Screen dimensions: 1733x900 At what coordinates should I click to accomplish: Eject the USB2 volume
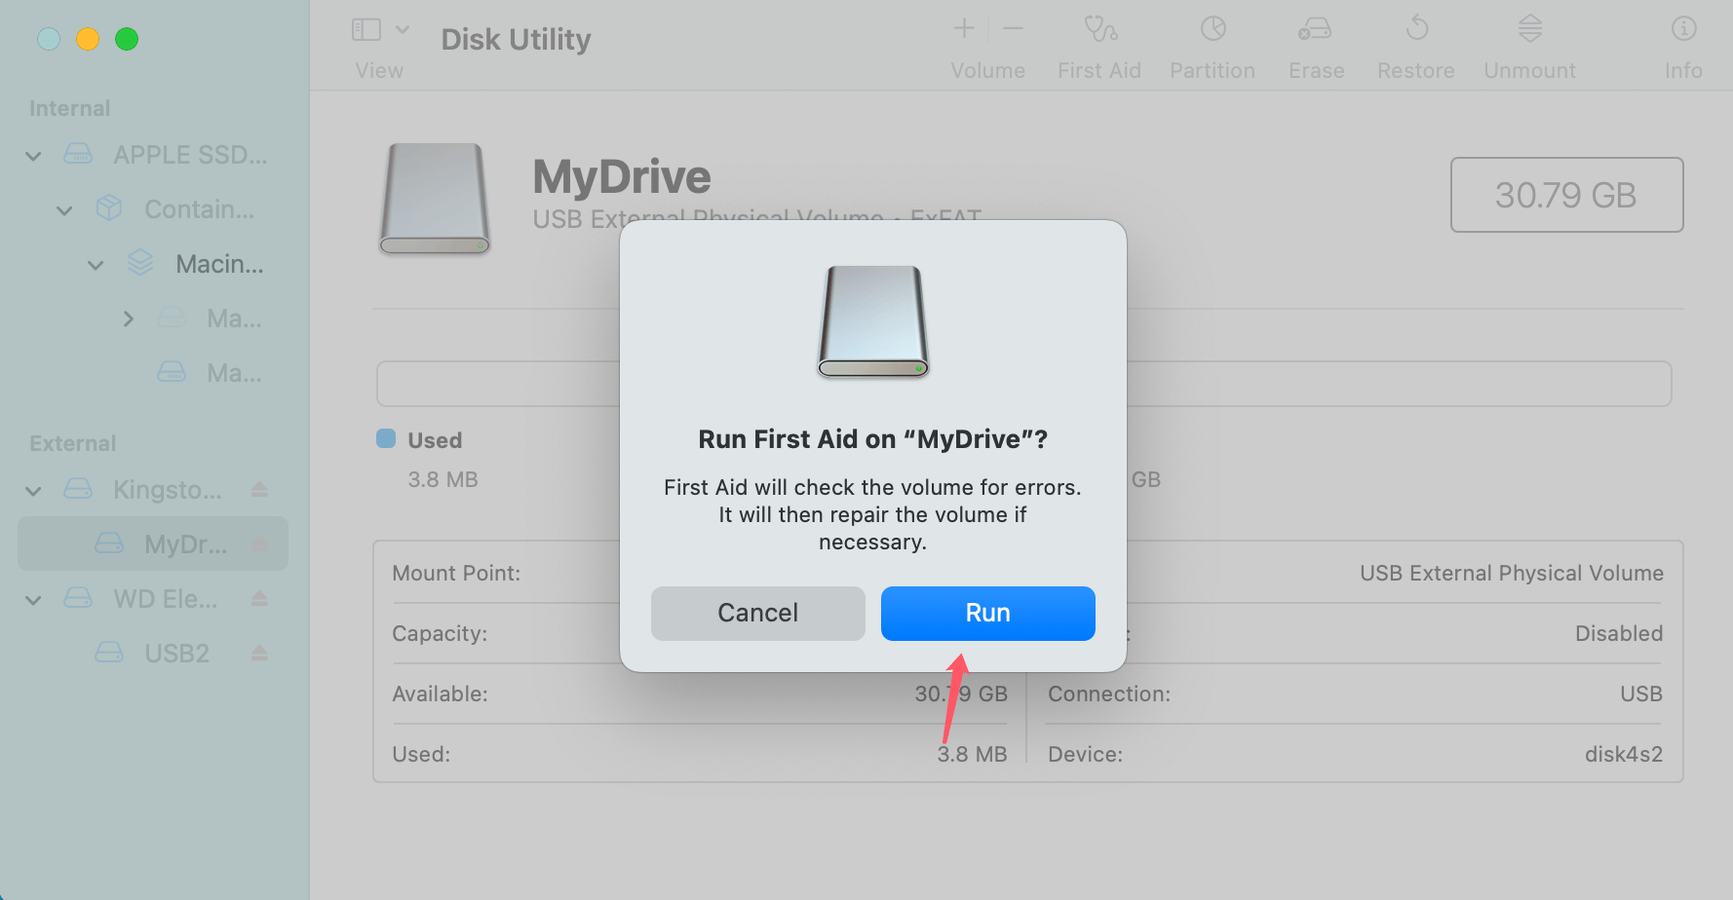tap(258, 653)
